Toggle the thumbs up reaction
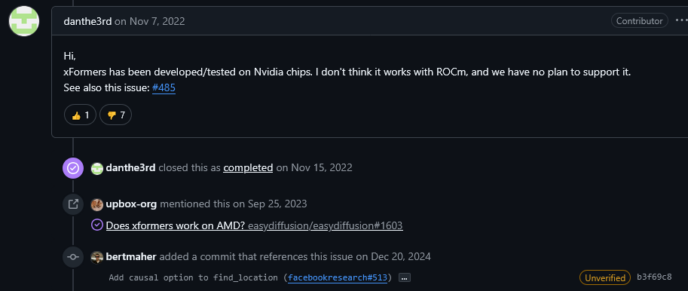 click(x=81, y=115)
